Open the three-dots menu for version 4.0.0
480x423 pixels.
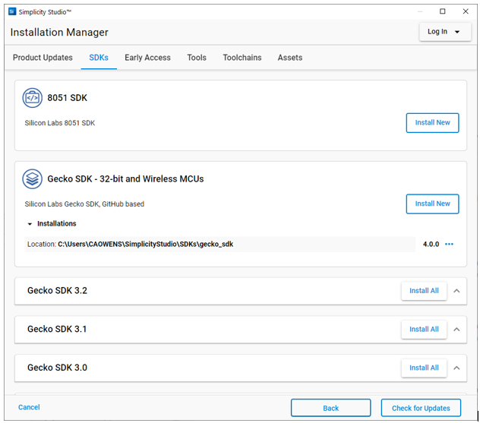[x=449, y=244]
